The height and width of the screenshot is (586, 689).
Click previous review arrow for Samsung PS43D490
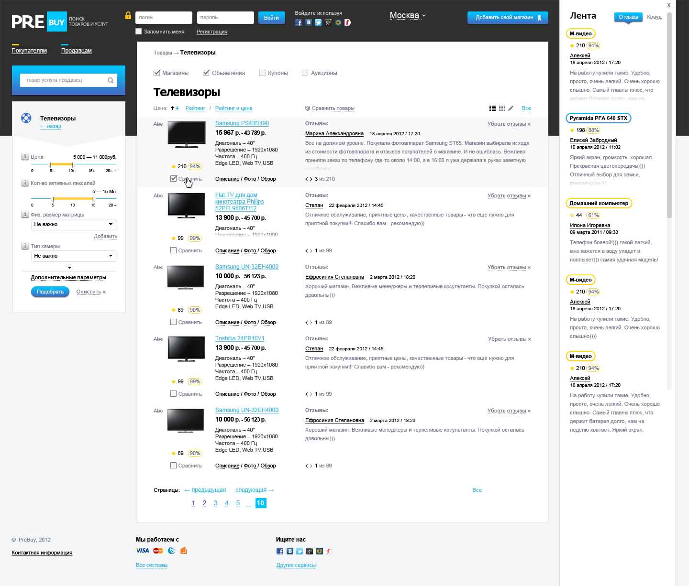click(307, 179)
